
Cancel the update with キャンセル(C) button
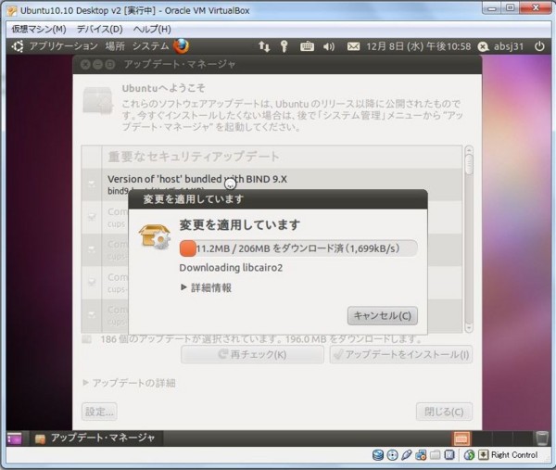click(x=382, y=315)
